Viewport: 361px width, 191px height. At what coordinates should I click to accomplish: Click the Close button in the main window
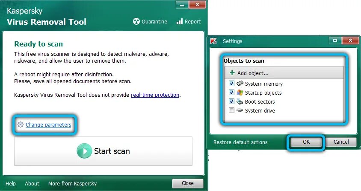(188, 183)
